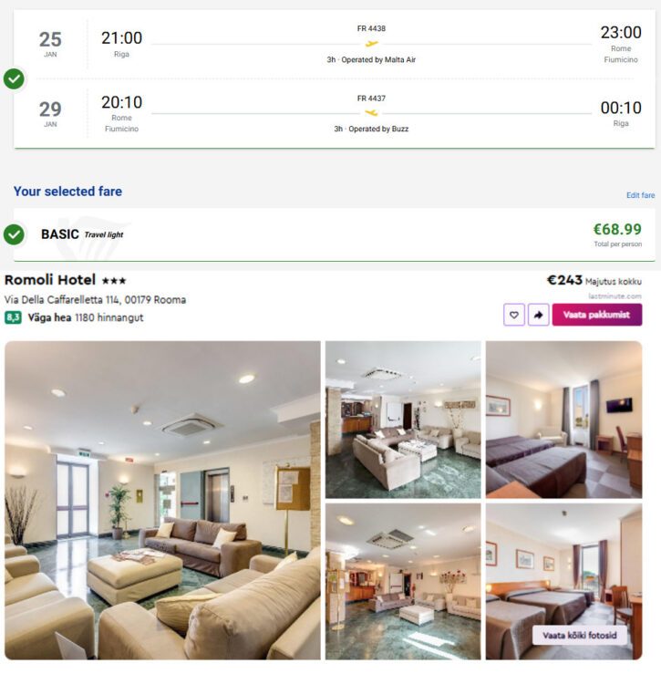
Task: Open Edit fare link
Action: pos(640,195)
